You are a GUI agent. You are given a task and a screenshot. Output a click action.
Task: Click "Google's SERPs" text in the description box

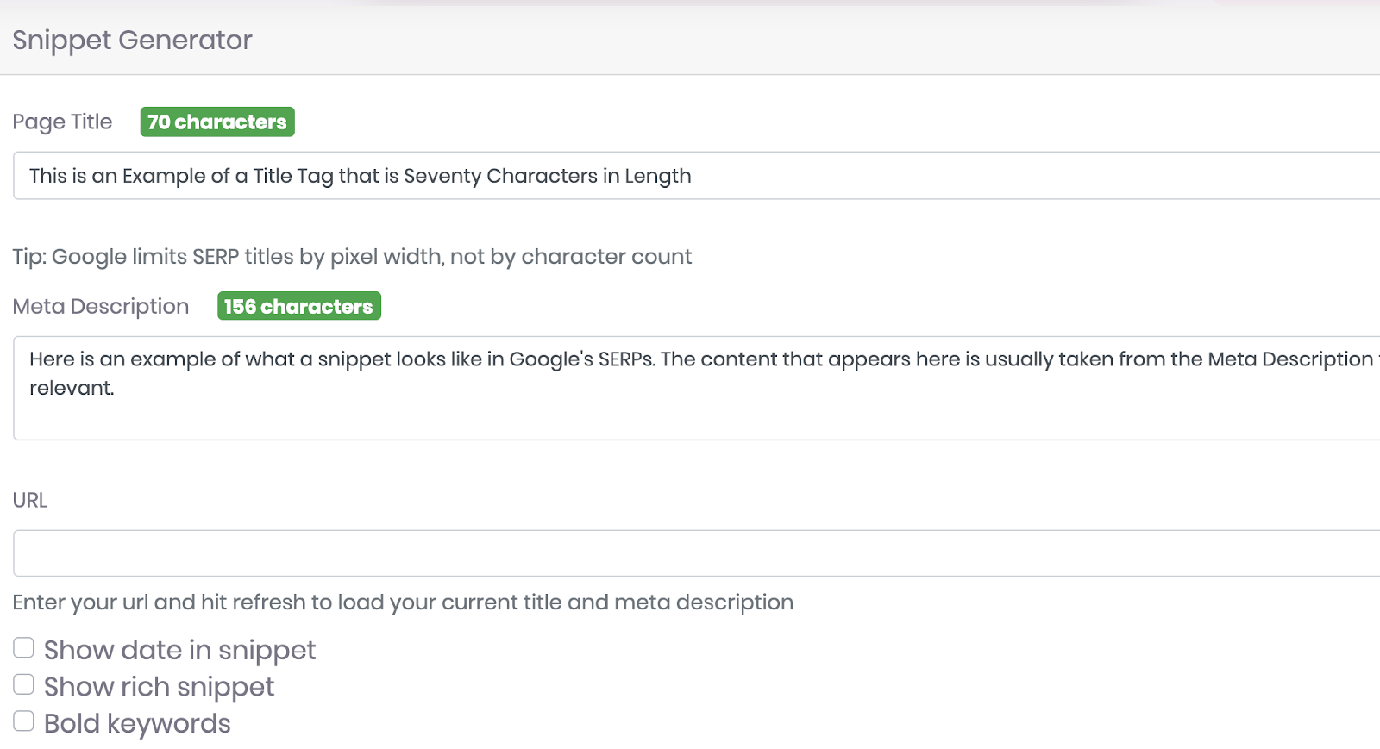[582, 359]
